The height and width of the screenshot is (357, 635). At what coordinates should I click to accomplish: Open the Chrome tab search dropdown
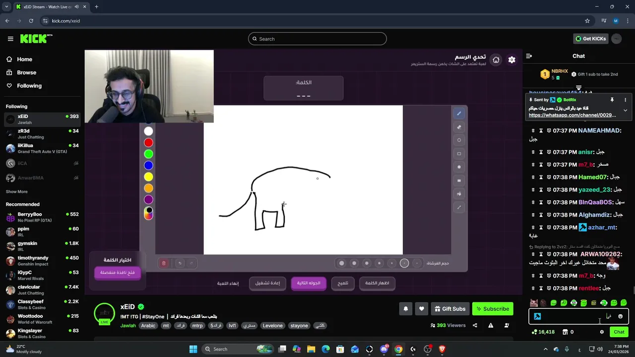[x=6, y=7]
